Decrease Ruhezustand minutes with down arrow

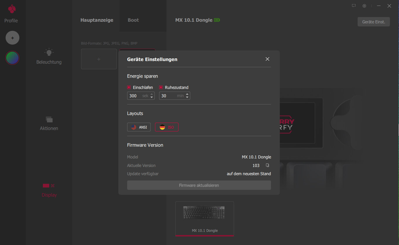tap(187, 97)
